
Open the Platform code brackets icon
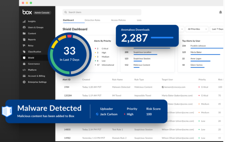click(x=24, y=70)
